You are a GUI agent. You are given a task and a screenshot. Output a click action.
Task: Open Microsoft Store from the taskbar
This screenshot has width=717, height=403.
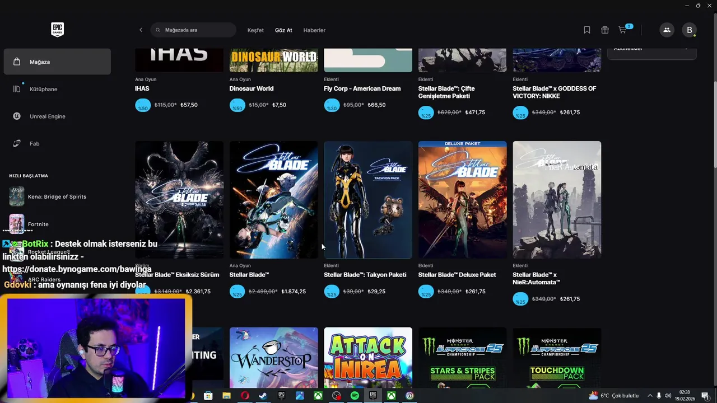[208, 396]
